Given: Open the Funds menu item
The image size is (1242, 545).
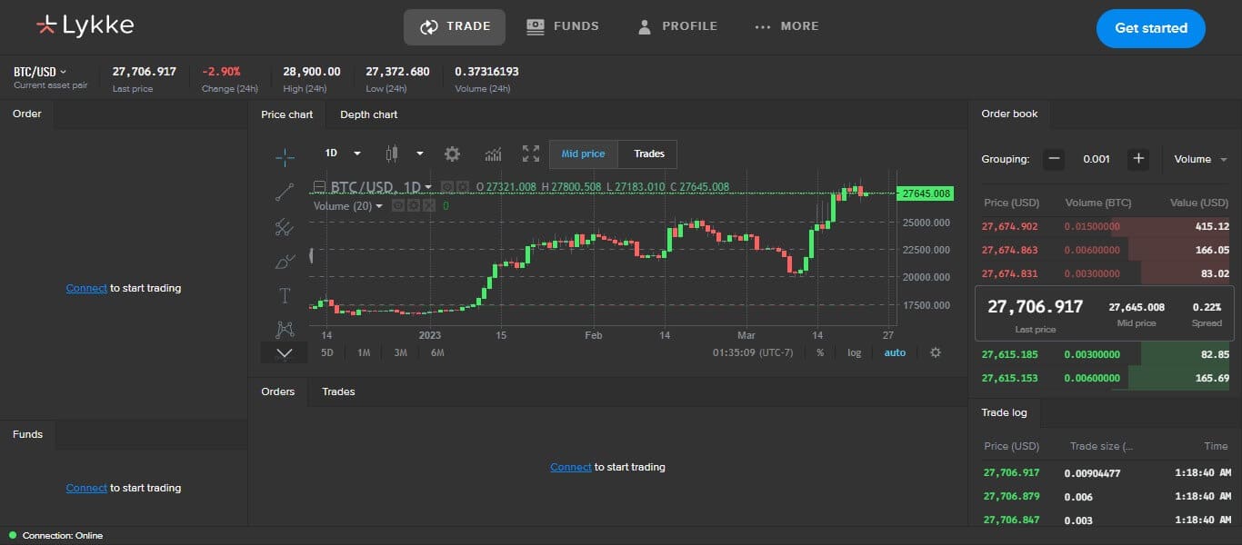Looking at the screenshot, I should tap(563, 25).
